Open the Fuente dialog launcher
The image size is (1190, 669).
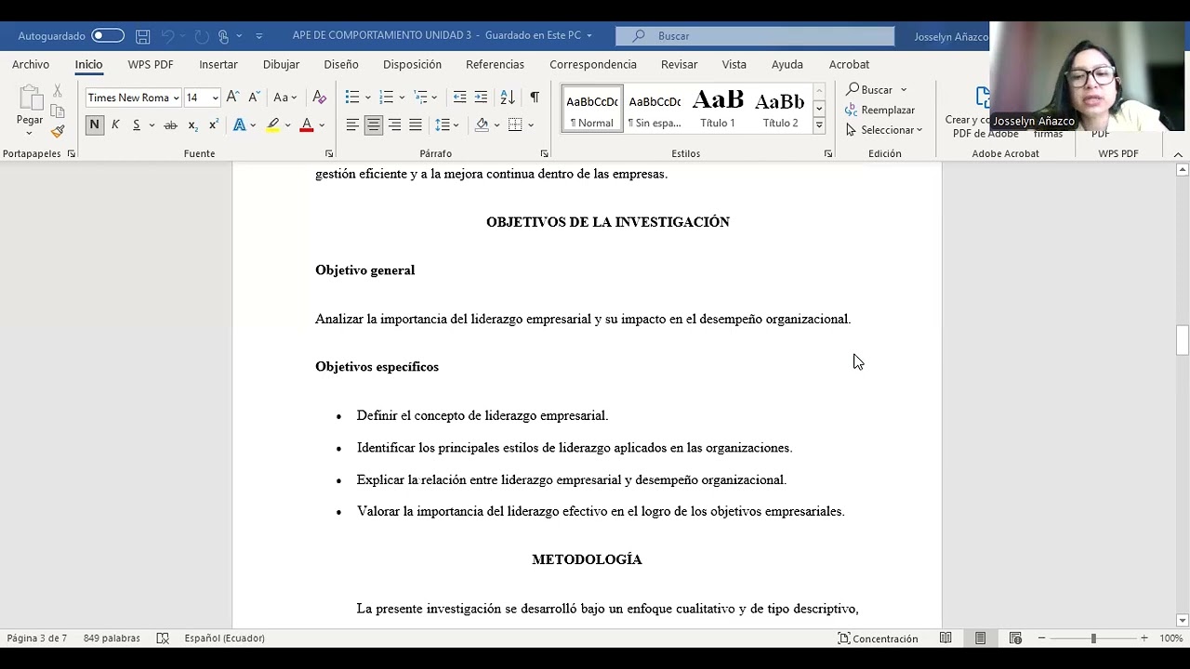[329, 154]
